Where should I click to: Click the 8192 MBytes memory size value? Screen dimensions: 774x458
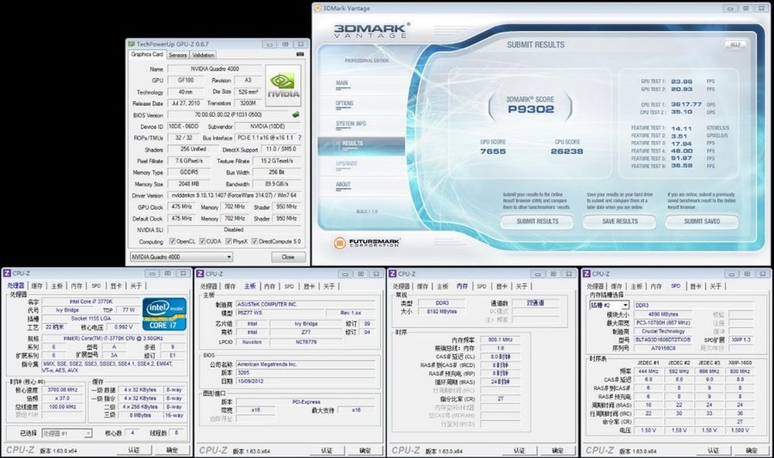tap(442, 312)
